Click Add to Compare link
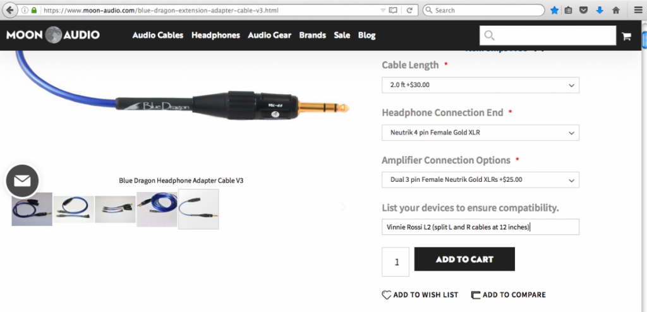The height and width of the screenshot is (312, 647). [509, 295]
